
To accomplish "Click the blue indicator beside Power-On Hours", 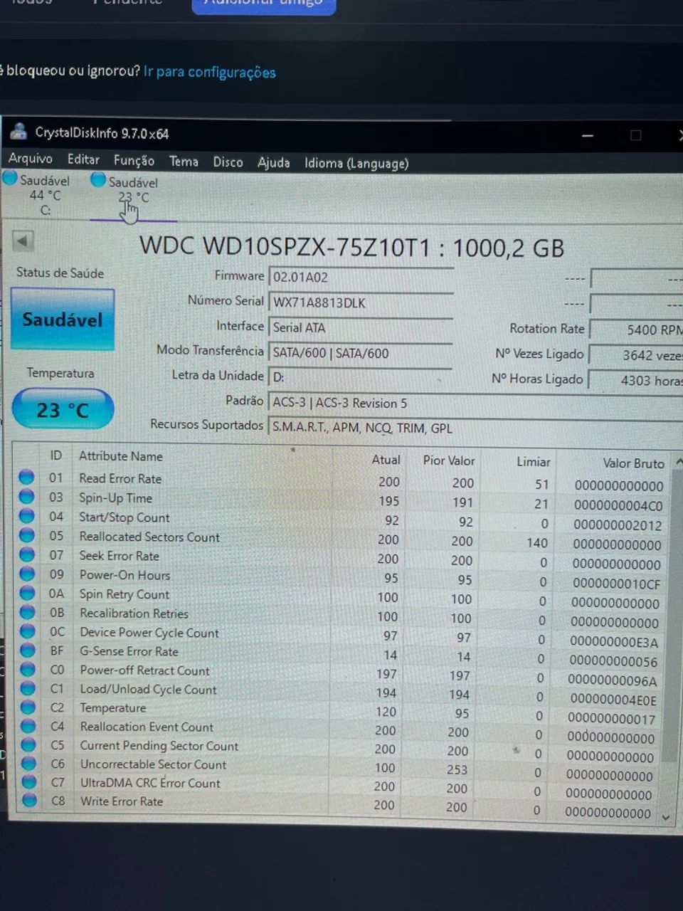I will point(26,574).
